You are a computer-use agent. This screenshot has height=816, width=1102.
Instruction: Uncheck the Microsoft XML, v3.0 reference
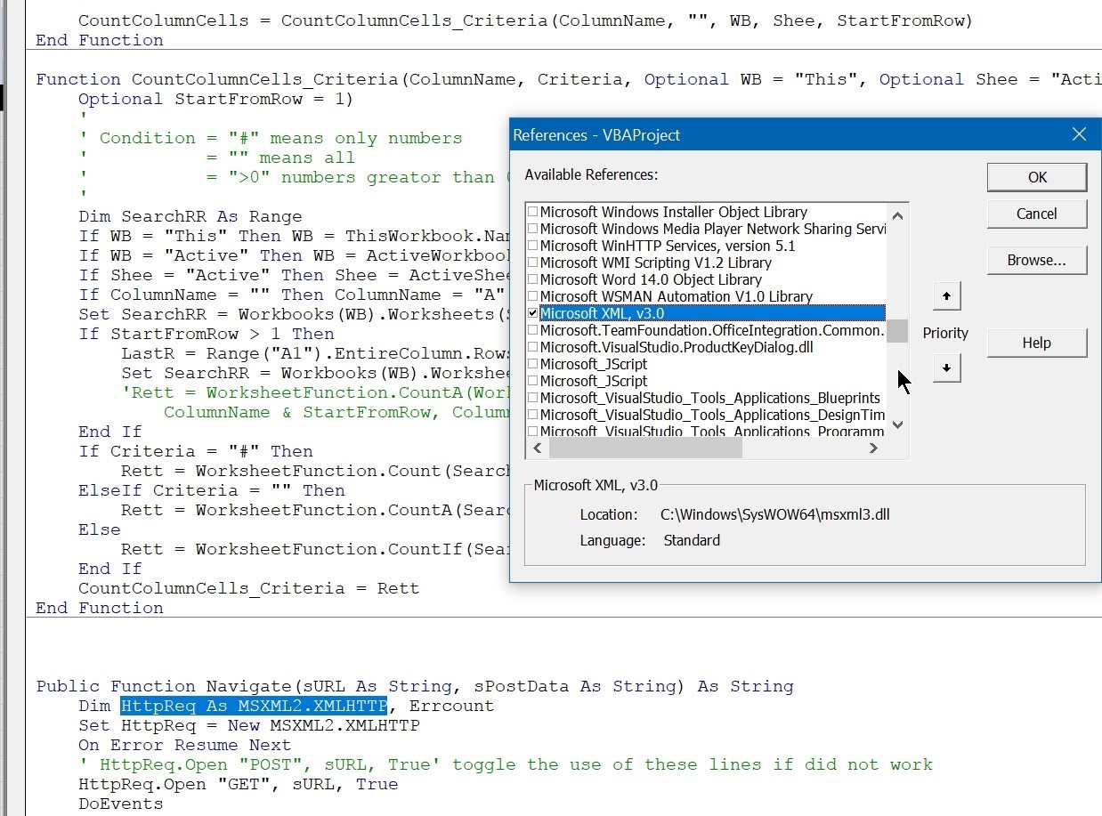533,313
